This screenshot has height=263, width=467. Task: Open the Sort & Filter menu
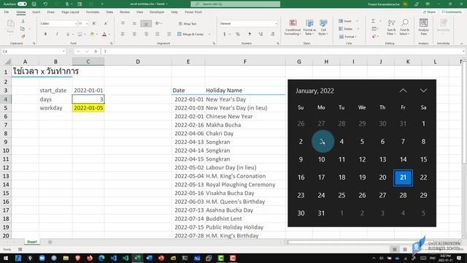pos(391,28)
